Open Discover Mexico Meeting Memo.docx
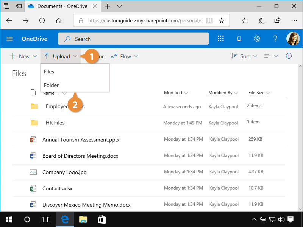The height and width of the screenshot is (227, 303). point(86,205)
